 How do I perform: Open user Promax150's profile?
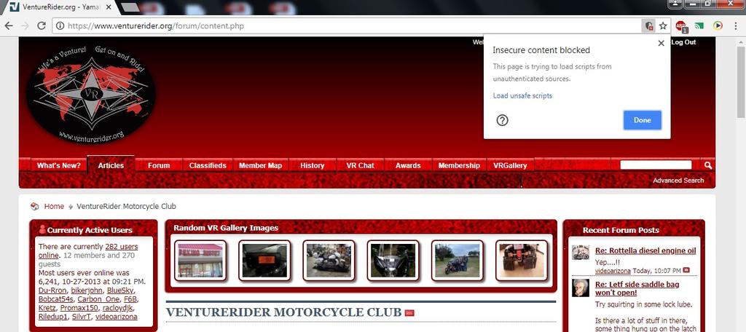tap(79, 308)
